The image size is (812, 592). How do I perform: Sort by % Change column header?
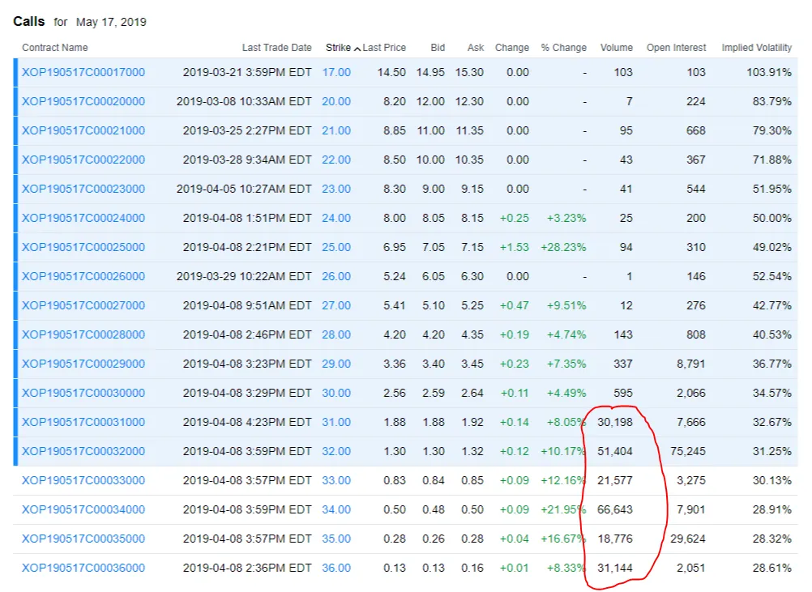pyautogui.click(x=563, y=48)
